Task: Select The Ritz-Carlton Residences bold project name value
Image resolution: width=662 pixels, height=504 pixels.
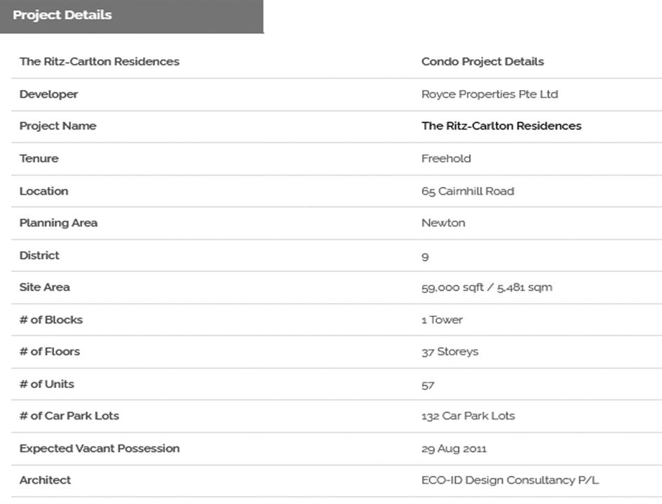Action: tap(501, 126)
